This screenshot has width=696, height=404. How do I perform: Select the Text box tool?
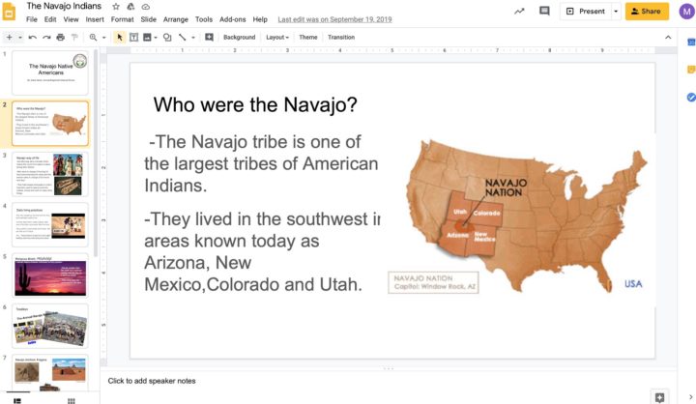133,38
